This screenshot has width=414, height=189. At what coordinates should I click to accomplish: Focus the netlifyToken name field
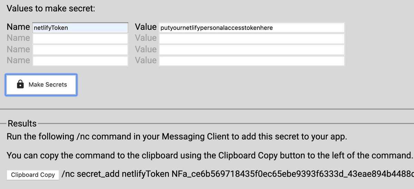[80, 28]
